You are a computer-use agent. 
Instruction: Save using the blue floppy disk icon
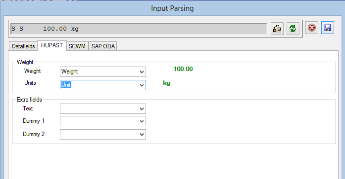[x=328, y=28]
